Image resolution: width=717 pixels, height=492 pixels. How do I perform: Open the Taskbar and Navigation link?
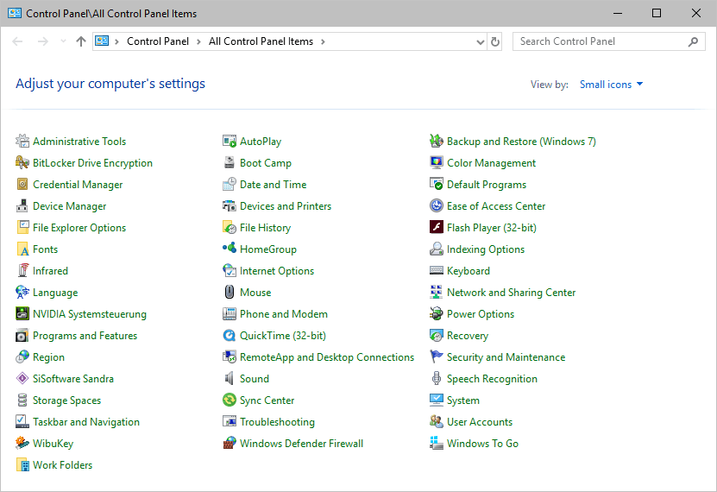[x=86, y=421]
